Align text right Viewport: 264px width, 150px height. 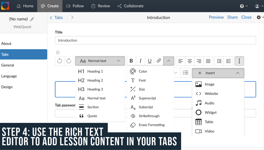click(x=199, y=61)
